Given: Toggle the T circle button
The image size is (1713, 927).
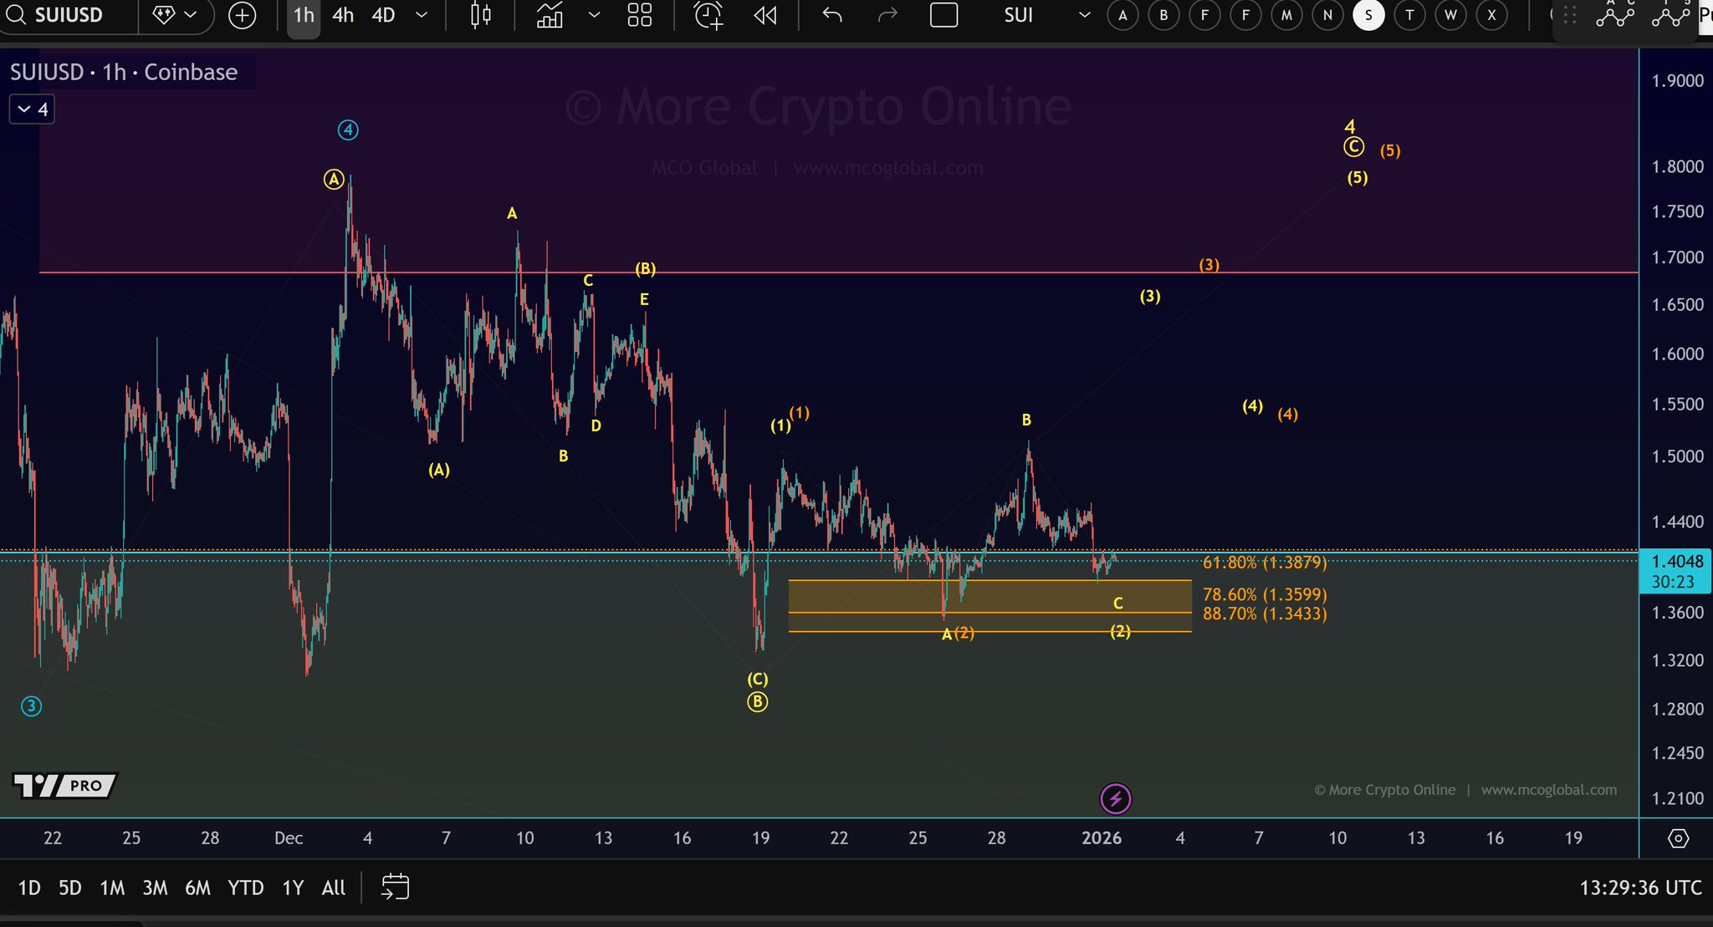Looking at the screenshot, I should [x=1409, y=15].
